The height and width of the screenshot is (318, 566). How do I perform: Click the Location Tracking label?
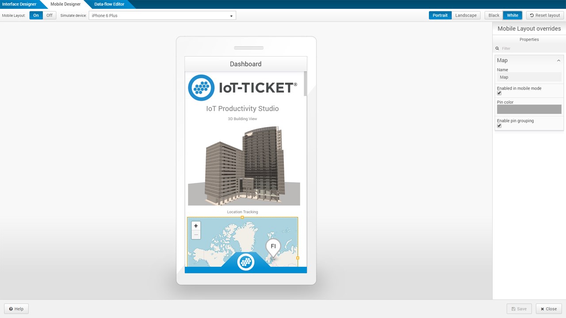242,212
